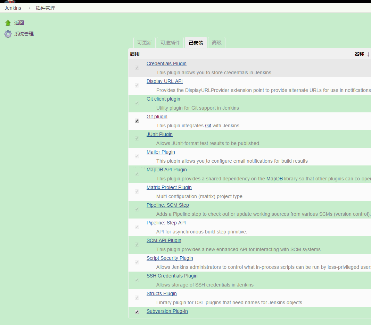The height and width of the screenshot is (325, 371).
Task: Open the Subversion Plug-in link
Action: coord(167,311)
